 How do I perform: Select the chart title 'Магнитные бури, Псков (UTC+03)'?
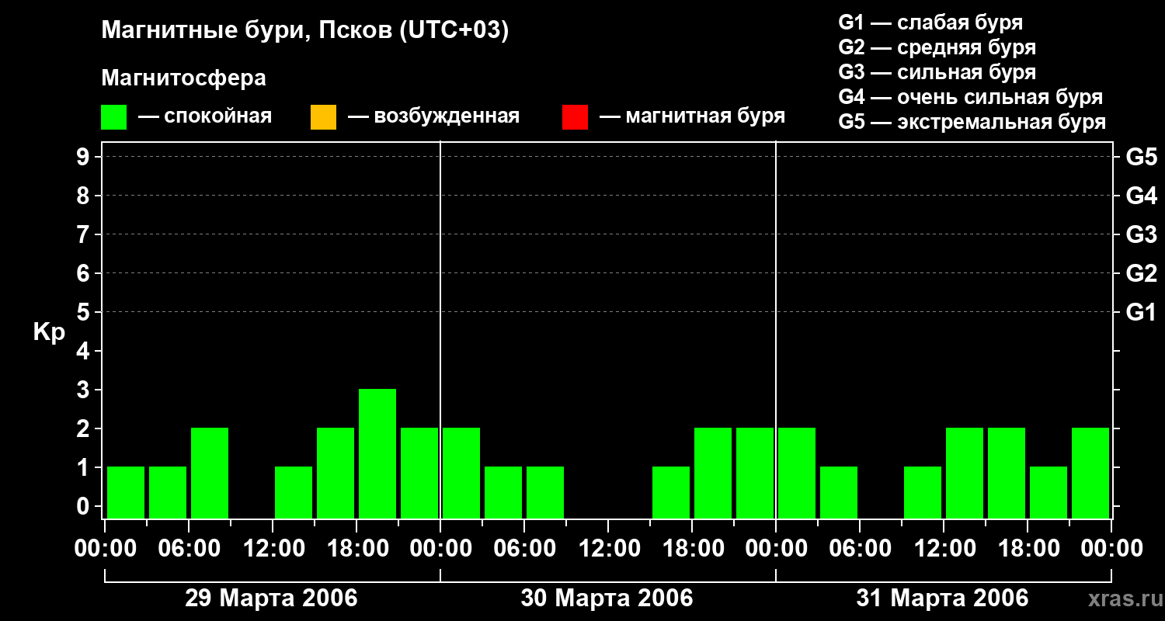(305, 31)
